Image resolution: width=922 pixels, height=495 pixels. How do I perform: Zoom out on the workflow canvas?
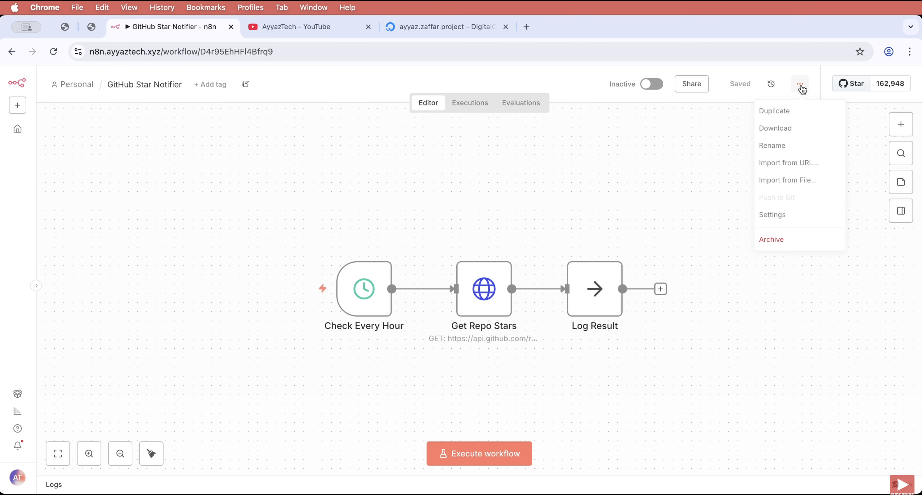pyautogui.click(x=120, y=453)
